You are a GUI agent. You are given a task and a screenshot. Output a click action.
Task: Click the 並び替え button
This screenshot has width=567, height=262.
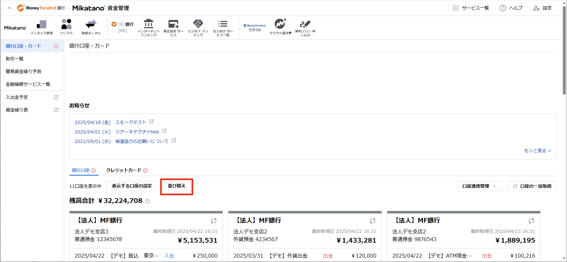click(176, 186)
